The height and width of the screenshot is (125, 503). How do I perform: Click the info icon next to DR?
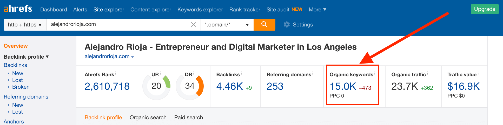tap(194, 73)
